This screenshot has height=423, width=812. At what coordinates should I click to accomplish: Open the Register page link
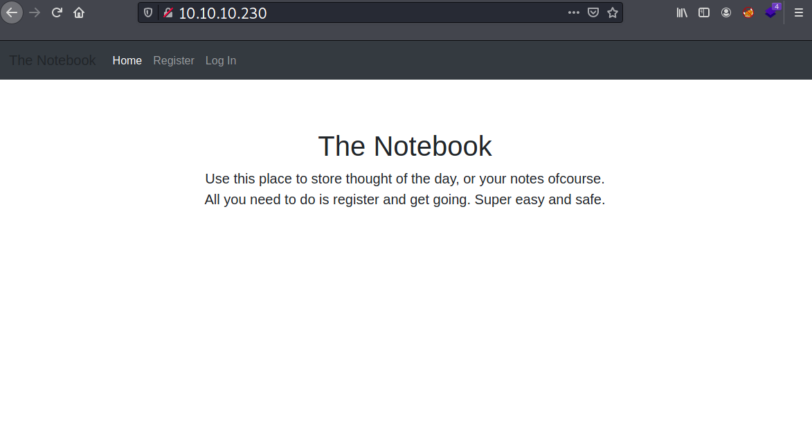174,61
